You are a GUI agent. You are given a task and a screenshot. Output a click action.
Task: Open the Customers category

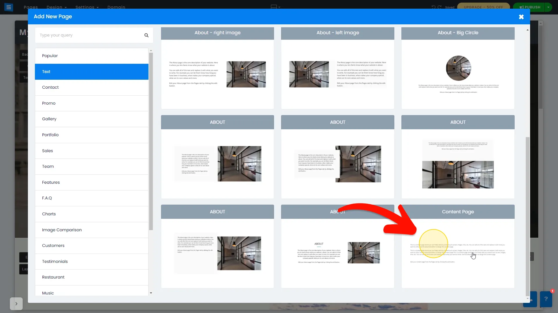(92, 245)
